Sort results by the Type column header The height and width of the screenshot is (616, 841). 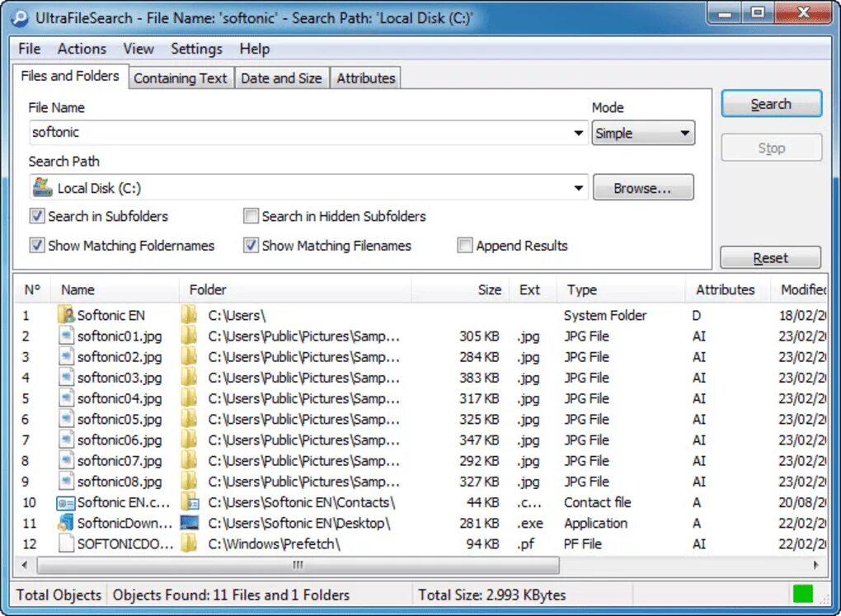(x=621, y=289)
